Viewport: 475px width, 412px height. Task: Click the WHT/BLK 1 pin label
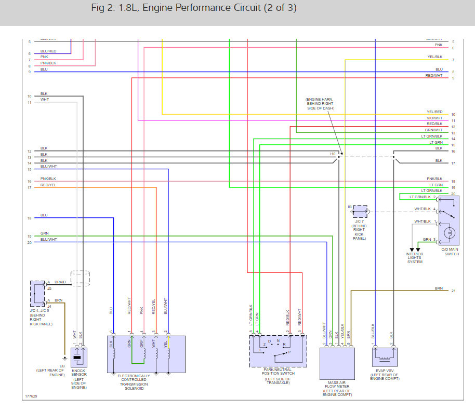click(x=425, y=222)
